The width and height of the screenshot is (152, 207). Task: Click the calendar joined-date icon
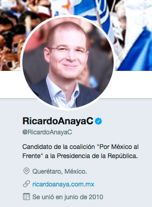pyautogui.click(x=26, y=197)
